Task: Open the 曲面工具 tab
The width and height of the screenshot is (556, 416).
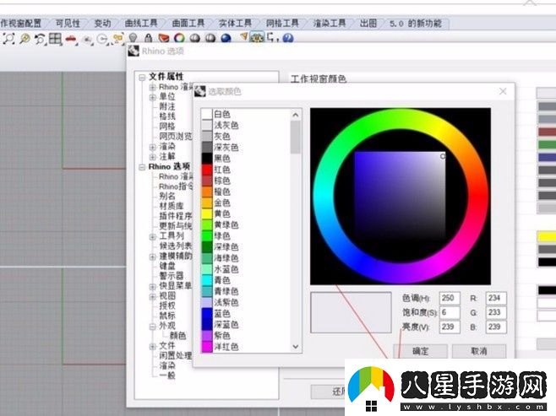Action: tap(188, 24)
